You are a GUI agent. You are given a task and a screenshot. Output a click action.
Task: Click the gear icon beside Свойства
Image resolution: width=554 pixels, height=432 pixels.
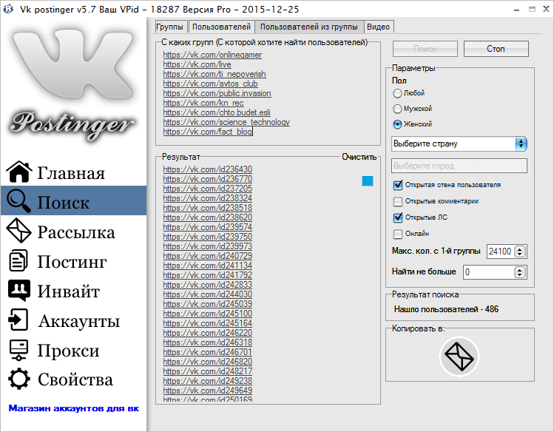[x=18, y=379]
